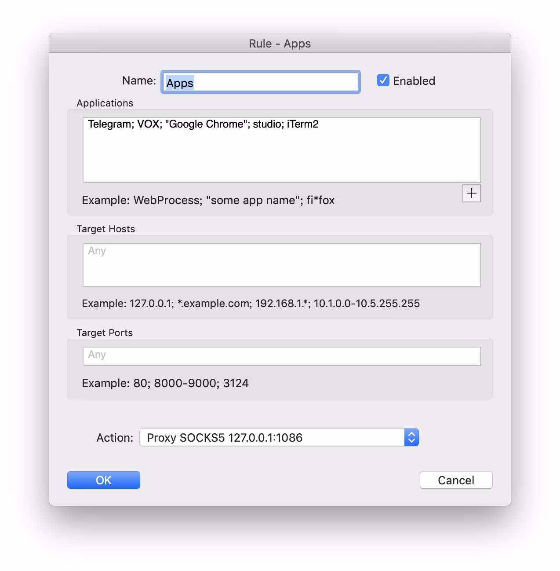
Task: Click the VOX entry in Applications text
Action: pos(149,124)
